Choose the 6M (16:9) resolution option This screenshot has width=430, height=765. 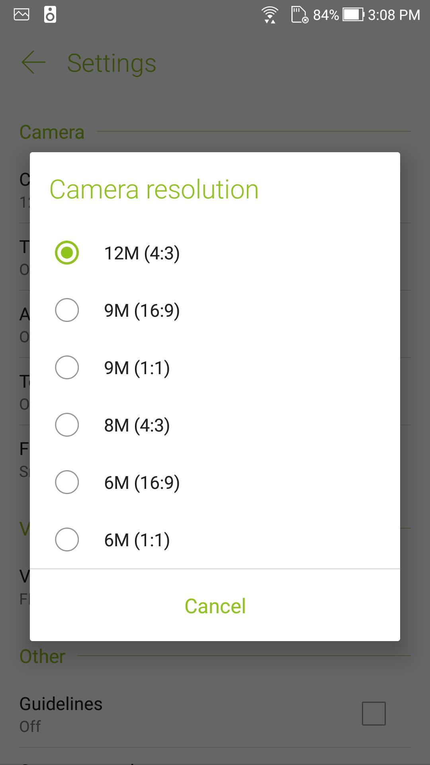pyautogui.click(x=142, y=483)
